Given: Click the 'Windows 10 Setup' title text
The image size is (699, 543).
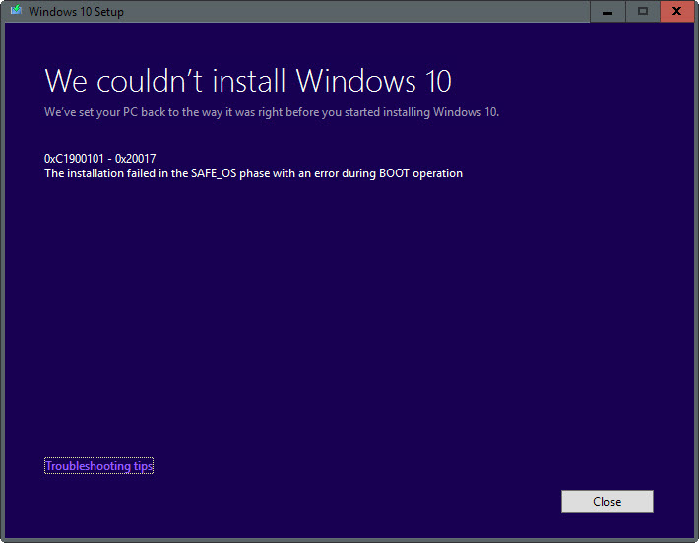Looking at the screenshot, I should (x=76, y=12).
